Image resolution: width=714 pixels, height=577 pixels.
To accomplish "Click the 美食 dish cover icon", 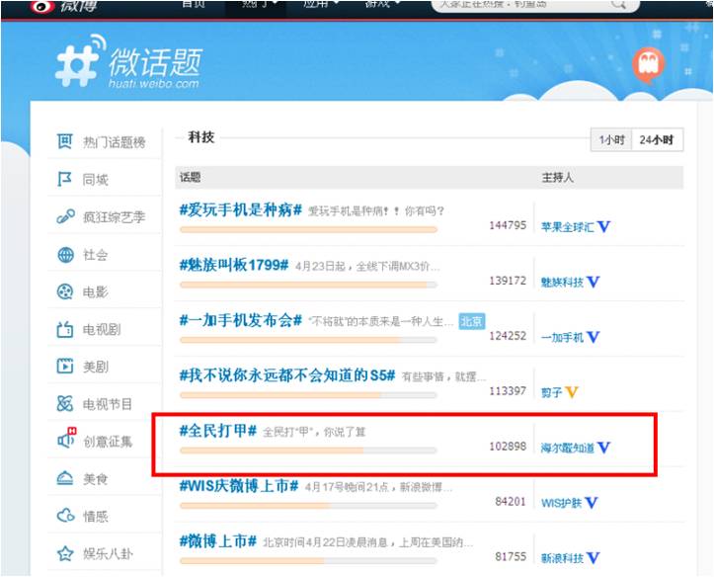I will tap(64, 478).
